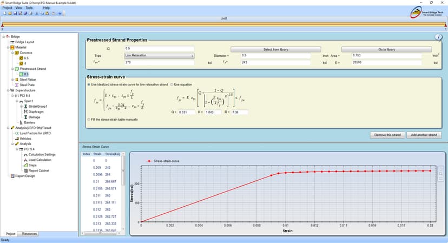Open Diaphragm in project tree
Image resolution: width=448 pixels, height=243 pixels.
[x=36, y=112]
